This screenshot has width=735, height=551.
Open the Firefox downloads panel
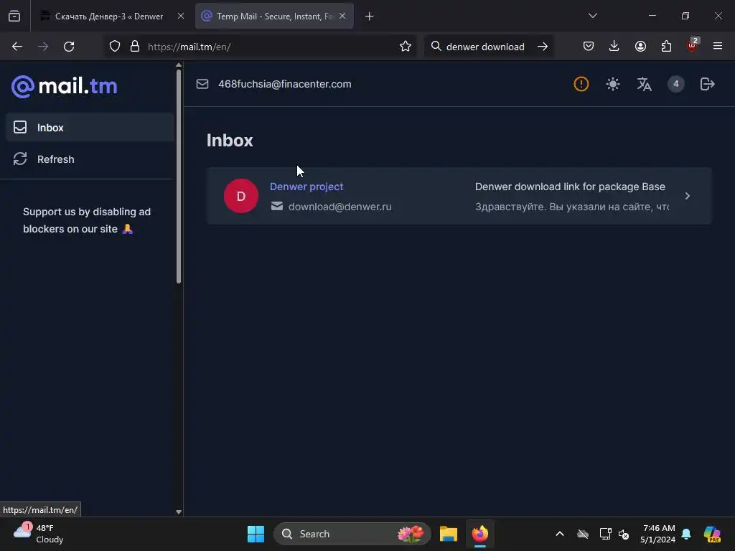click(x=614, y=47)
